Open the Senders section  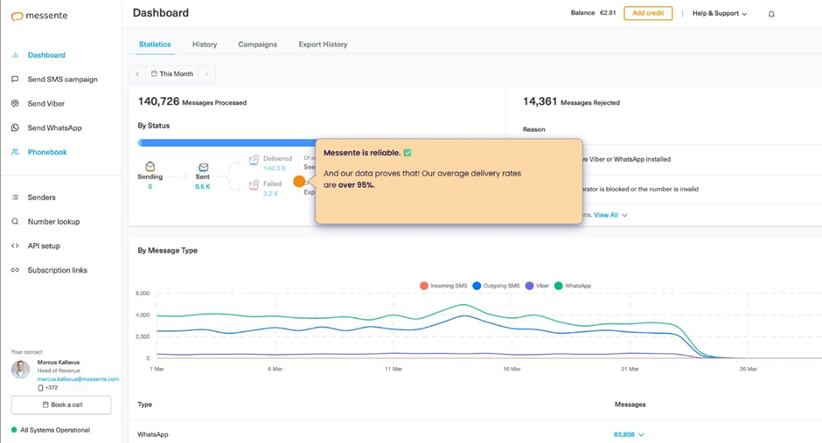pyautogui.click(x=41, y=197)
